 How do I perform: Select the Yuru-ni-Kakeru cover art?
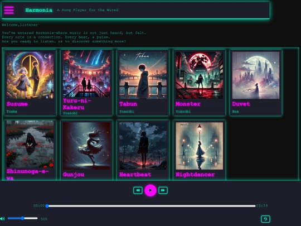tap(86, 74)
